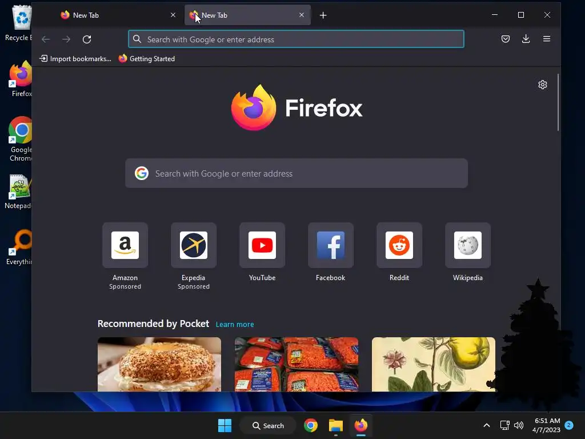This screenshot has width=585, height=439.
Task: Open Google Chrome from the taskbar
Action: (310, 425)
